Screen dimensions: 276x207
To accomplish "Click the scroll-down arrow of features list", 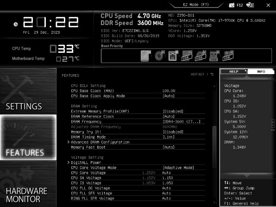I will (214, 203).
